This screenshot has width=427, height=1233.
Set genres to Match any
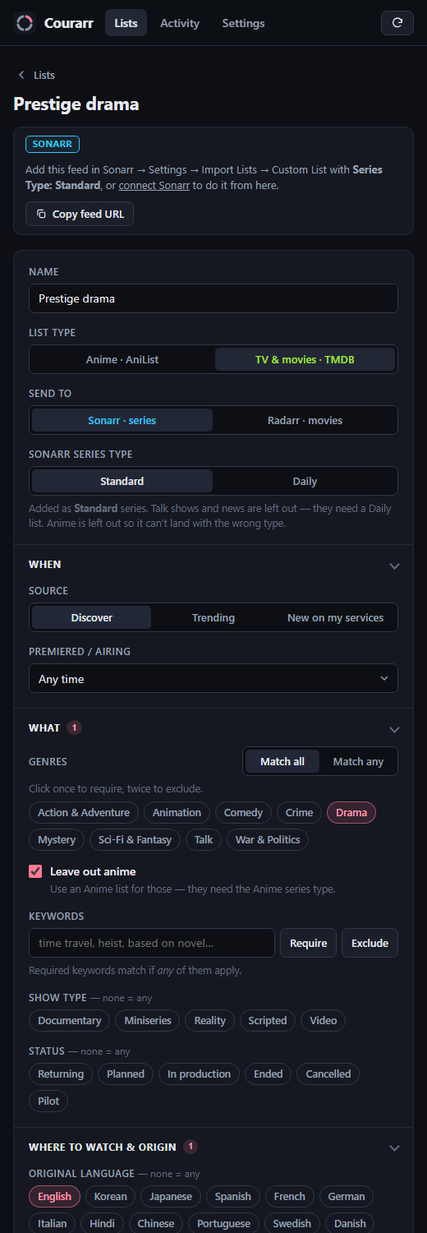click(x=358, y=761)
